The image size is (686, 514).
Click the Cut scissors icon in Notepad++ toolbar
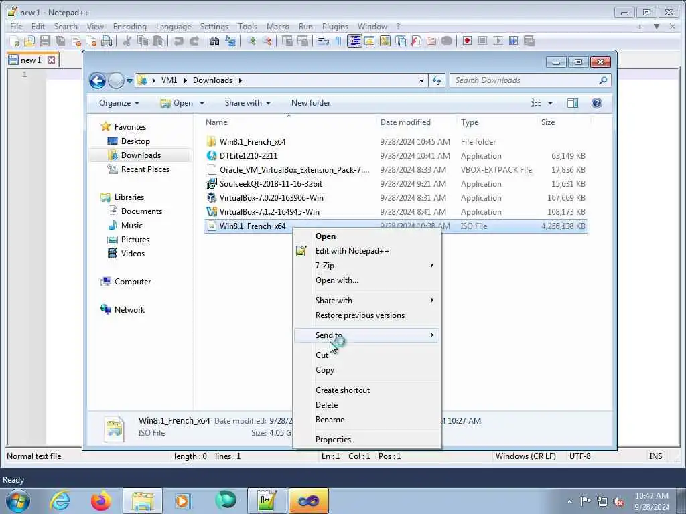click(127, 41)
